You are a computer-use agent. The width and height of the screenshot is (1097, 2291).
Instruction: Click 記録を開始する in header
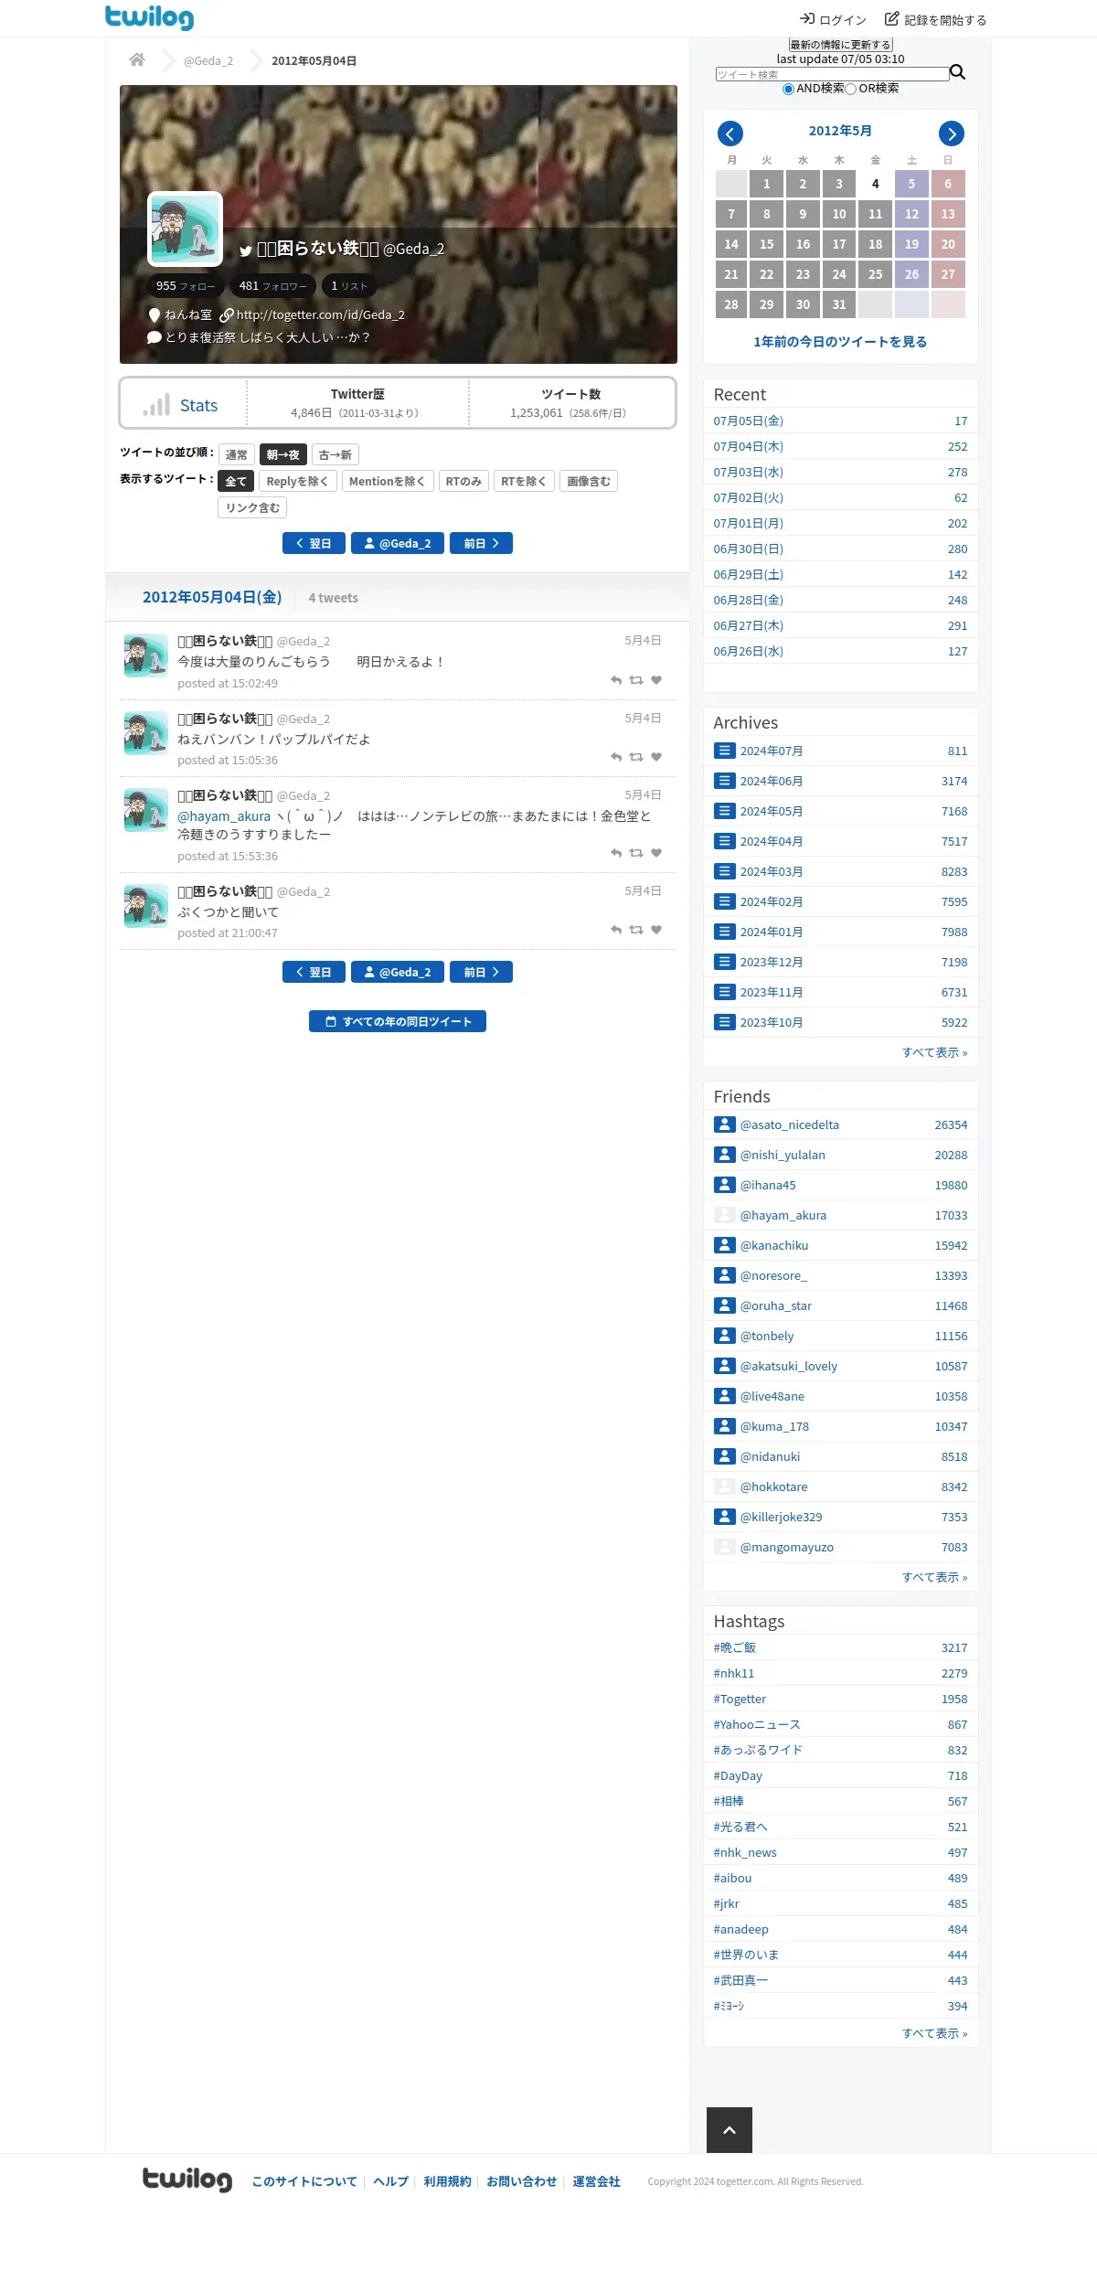(x=935, y=19)
